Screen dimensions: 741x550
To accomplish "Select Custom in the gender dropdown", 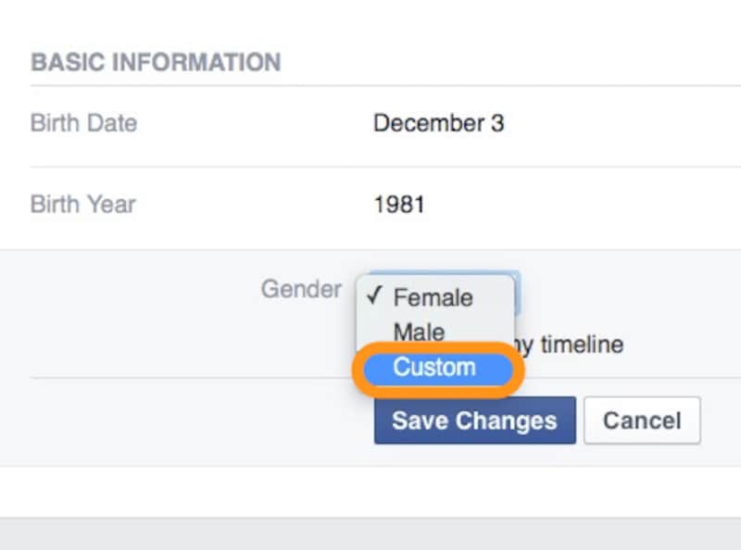I will 434,368.
